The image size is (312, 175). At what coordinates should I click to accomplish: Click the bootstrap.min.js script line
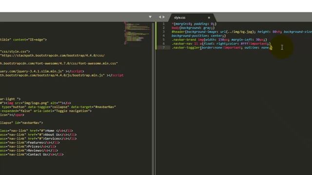tap(62, 75)
